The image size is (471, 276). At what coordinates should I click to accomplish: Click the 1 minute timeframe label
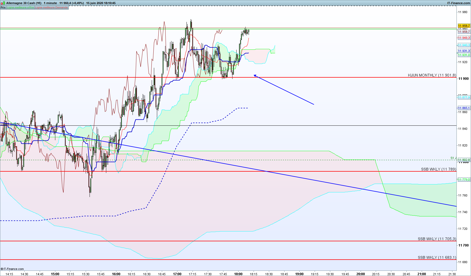pos(50,3)
